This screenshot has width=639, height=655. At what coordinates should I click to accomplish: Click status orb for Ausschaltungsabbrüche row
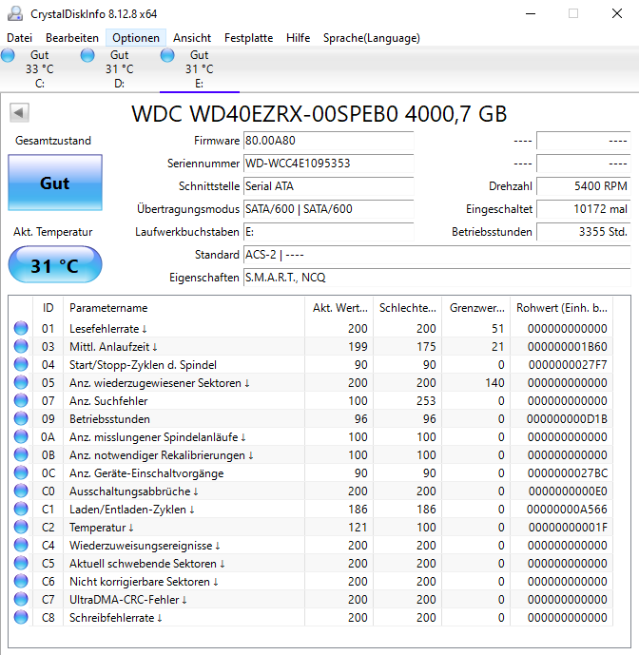tap(21, 491)
